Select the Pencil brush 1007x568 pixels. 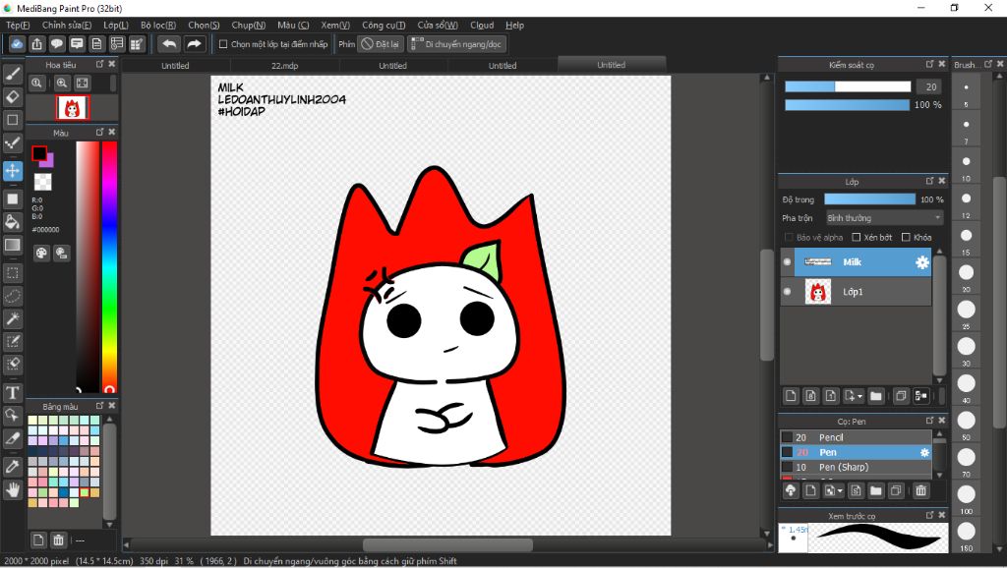(x=856, y=437)
